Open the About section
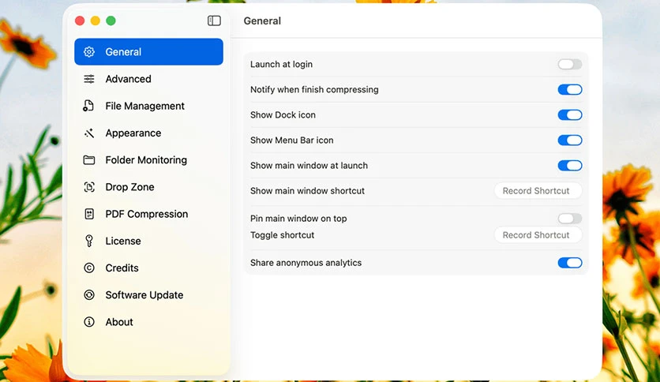660x382 pixels. click(148, 322)
